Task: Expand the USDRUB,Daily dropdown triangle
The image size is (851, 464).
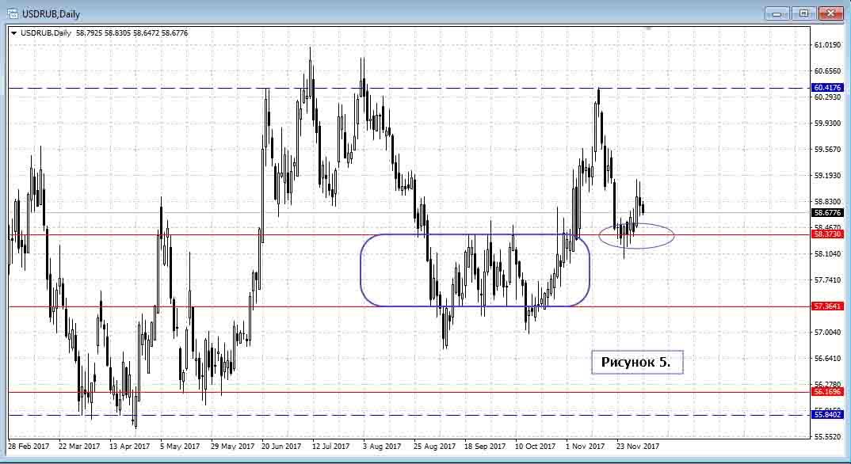Action: pos(13,32)
